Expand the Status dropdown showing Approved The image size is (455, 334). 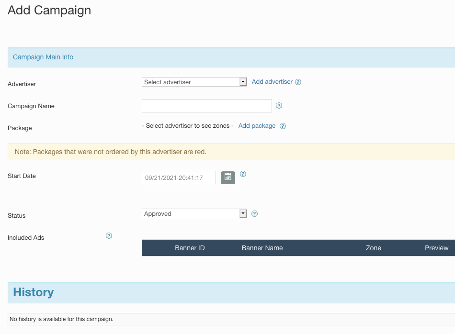point(194,214)
